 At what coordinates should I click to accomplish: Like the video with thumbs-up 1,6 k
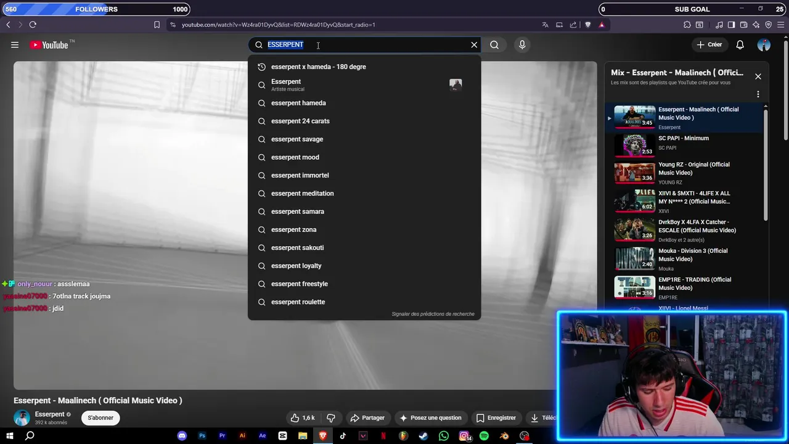pos(303,417)
